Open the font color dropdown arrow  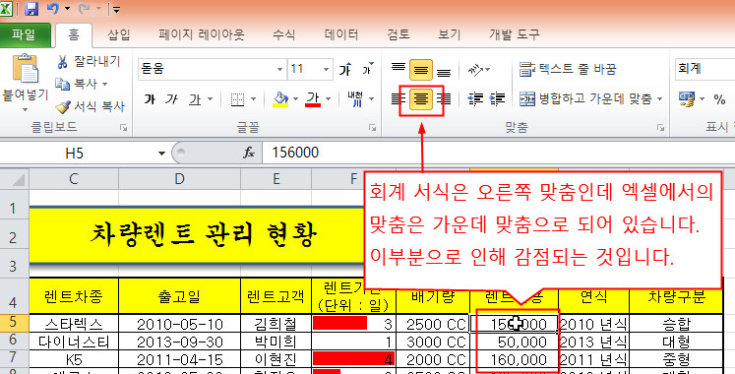pyautogui.click(x=328, y=99)
